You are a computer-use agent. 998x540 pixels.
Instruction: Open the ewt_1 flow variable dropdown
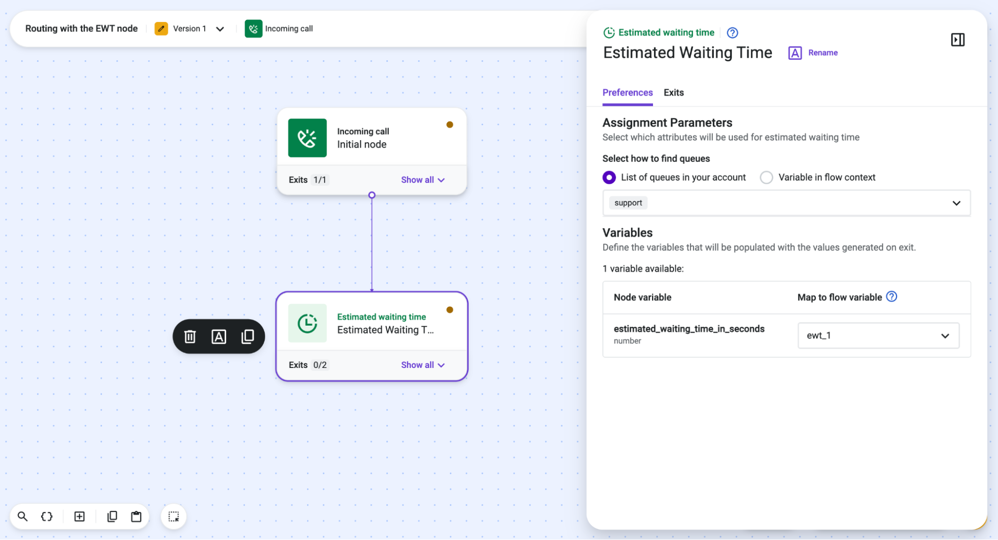click(x=878, y=336)
